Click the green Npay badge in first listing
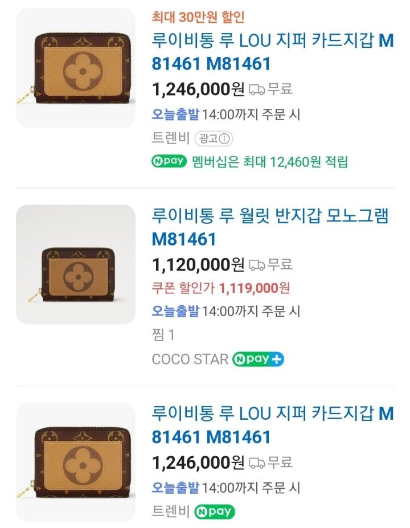 tap(169, 161)
